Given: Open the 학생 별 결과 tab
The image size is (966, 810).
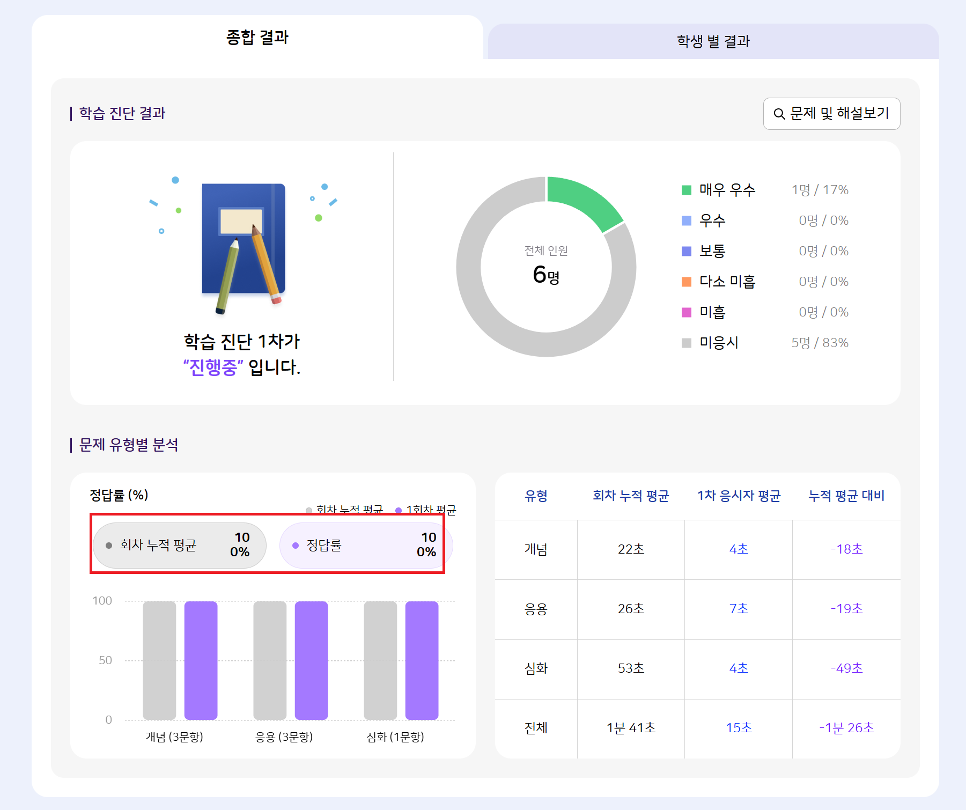Looking at the screenshot, I should click(x=713, y=41).
